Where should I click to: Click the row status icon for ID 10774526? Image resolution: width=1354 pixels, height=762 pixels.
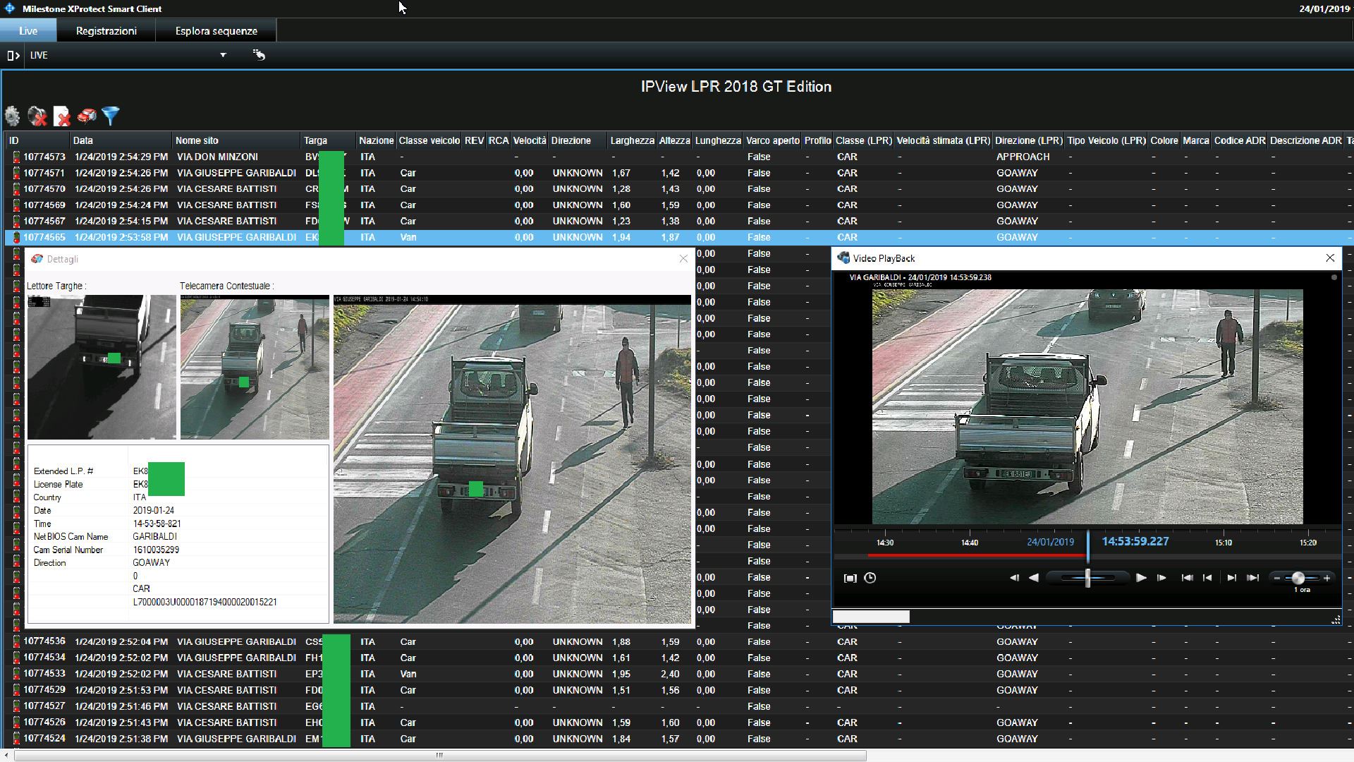[16, 722]
